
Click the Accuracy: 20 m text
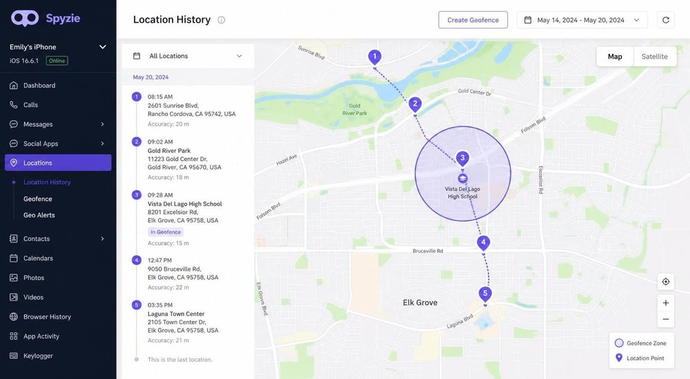click(x=168, y=124)
